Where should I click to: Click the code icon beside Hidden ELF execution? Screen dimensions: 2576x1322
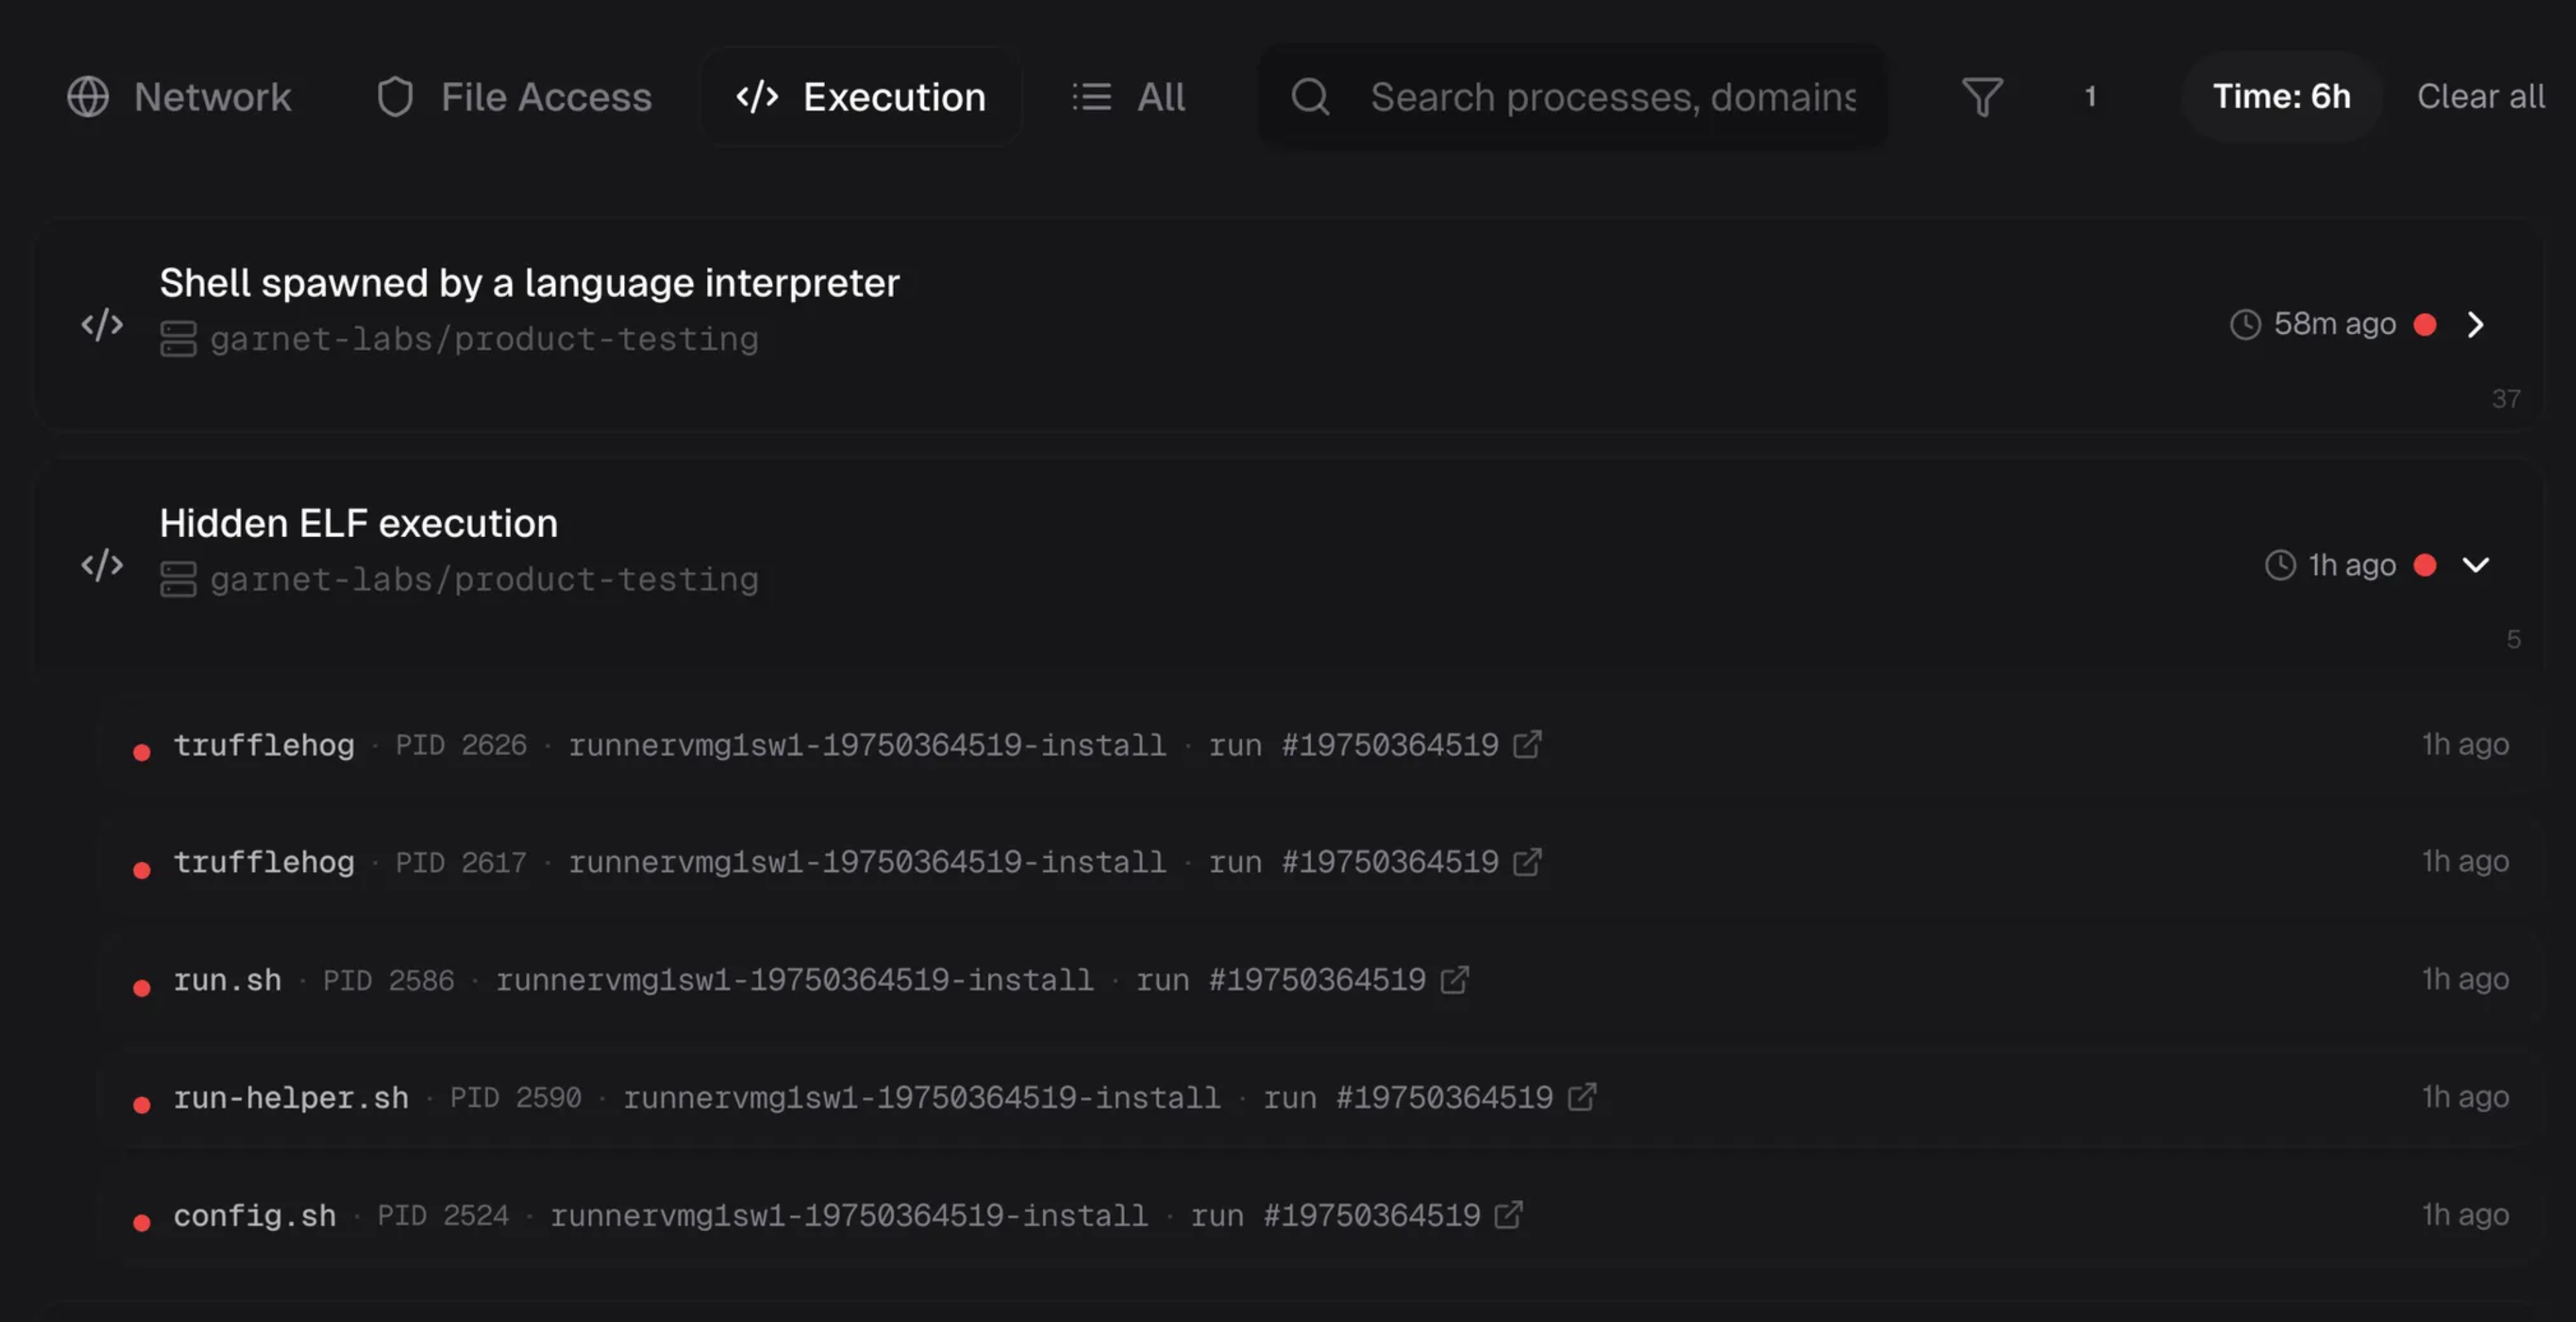coord(101,566)
